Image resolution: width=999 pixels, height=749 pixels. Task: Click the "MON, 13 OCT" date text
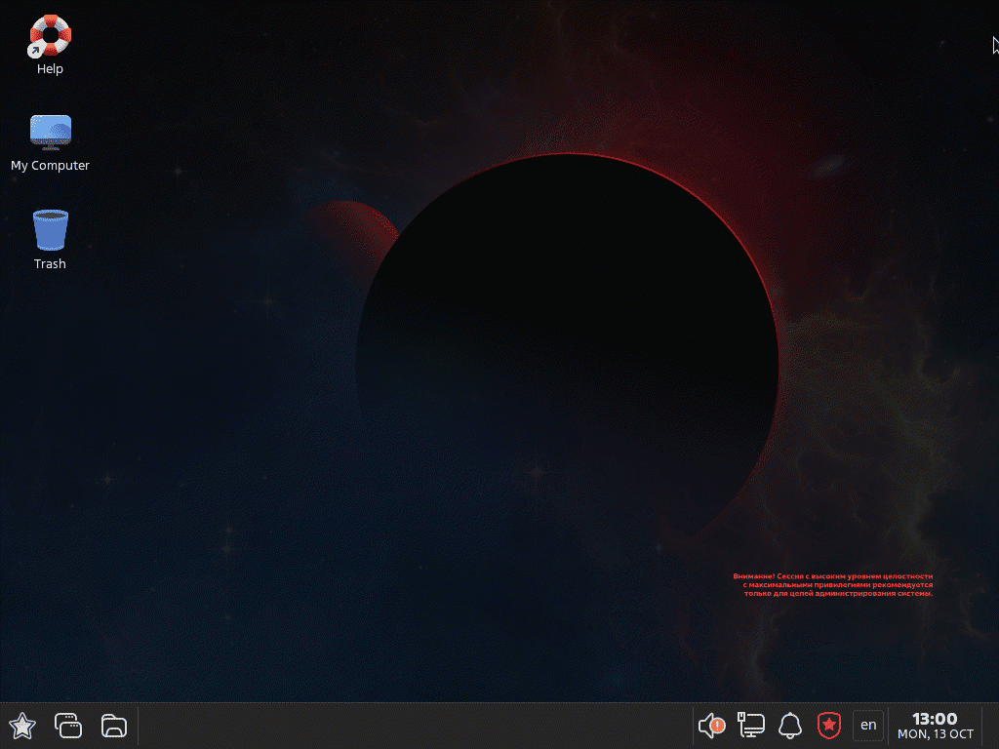[935, 734]
